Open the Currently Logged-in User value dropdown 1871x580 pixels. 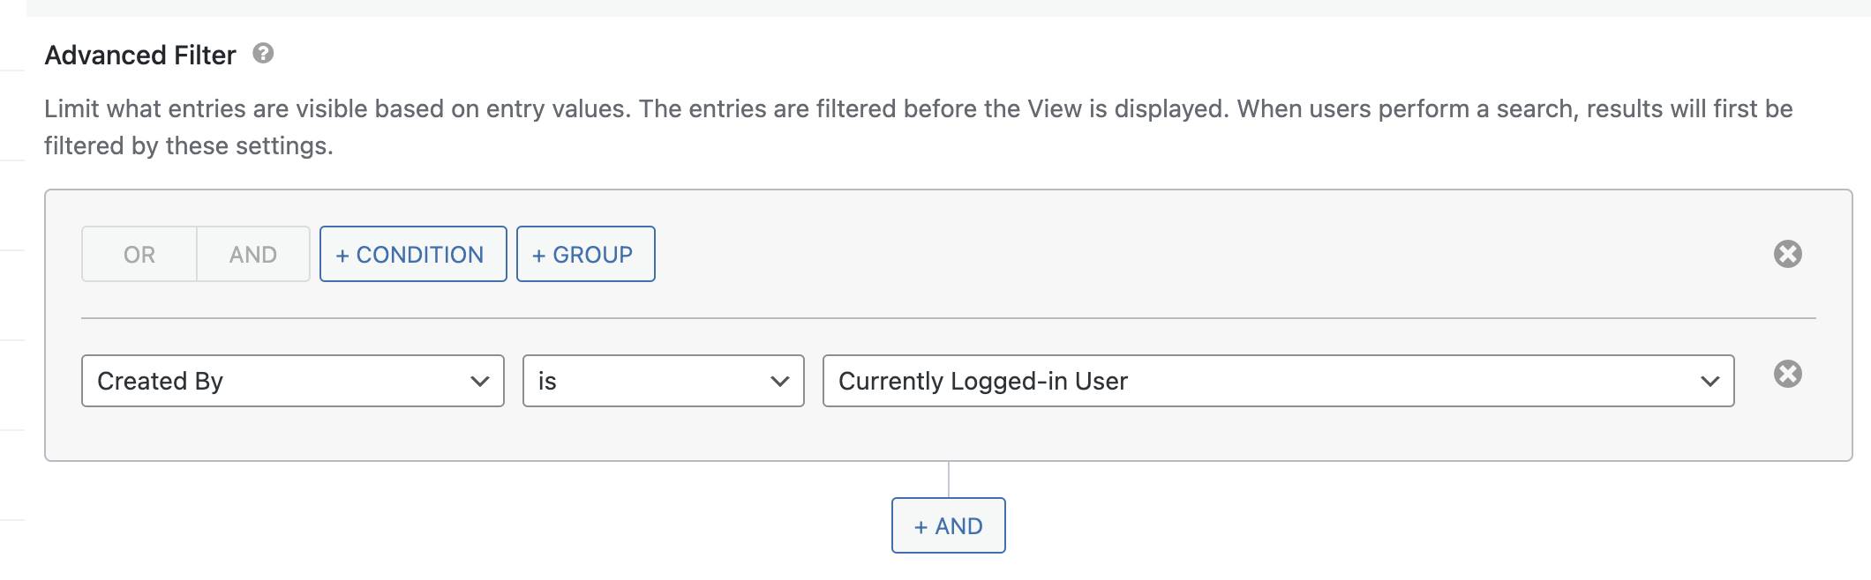pyautogui.click(x=1279, y=381)
